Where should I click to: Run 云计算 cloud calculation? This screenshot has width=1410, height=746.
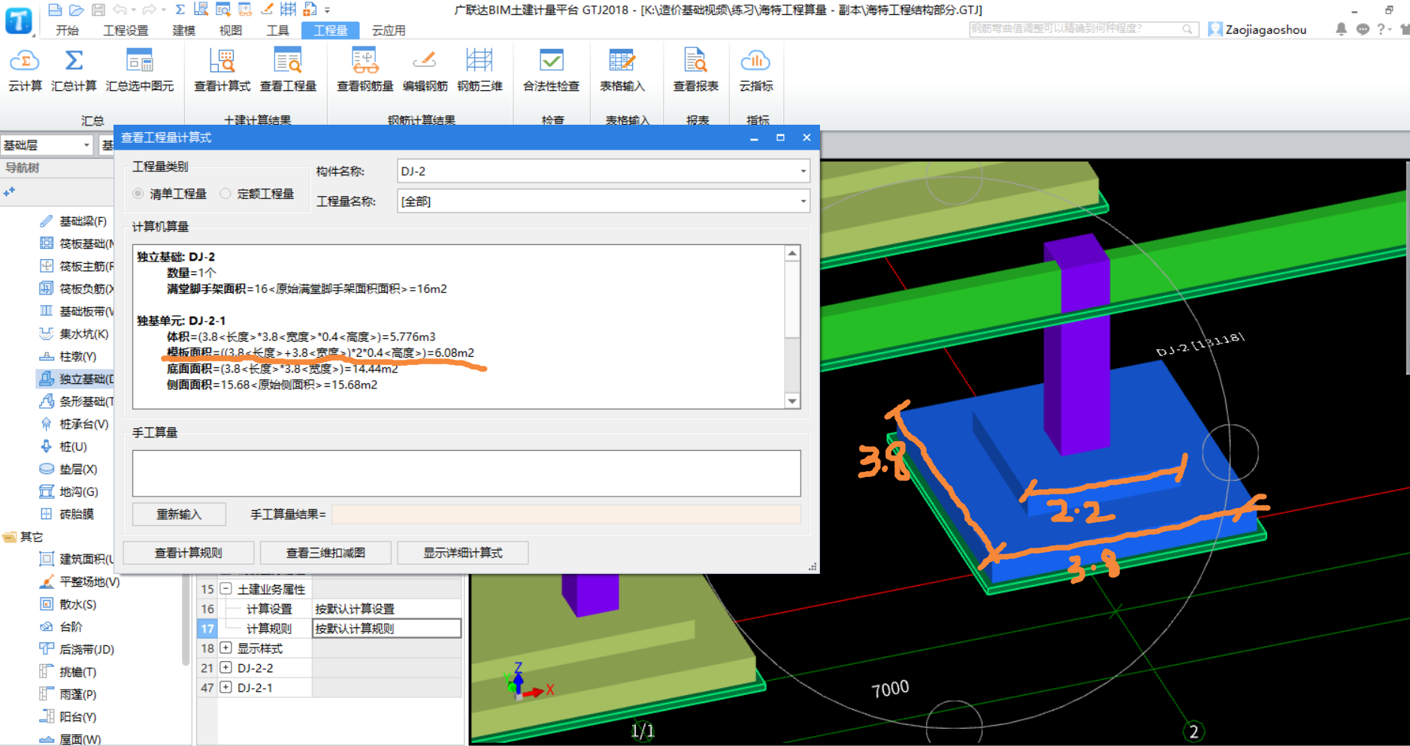[25, 71]
